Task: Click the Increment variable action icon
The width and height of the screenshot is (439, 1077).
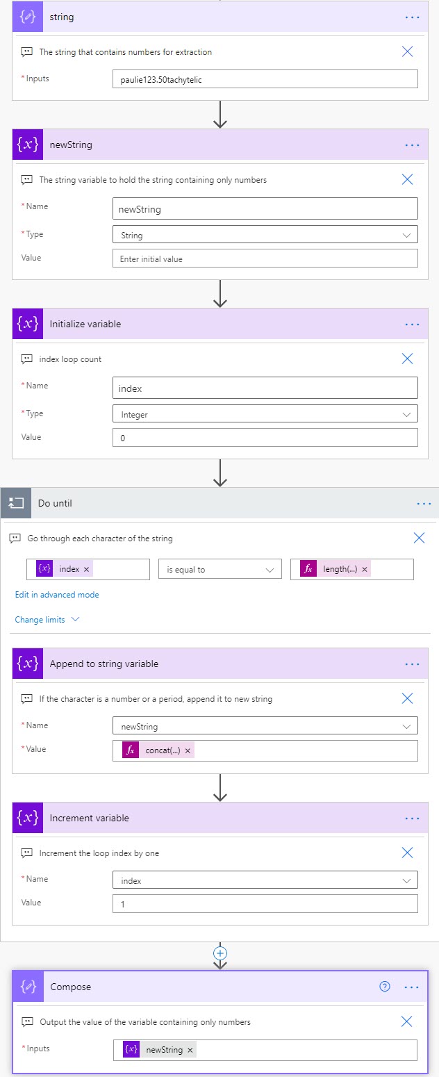Action: (x=27, y=818)
